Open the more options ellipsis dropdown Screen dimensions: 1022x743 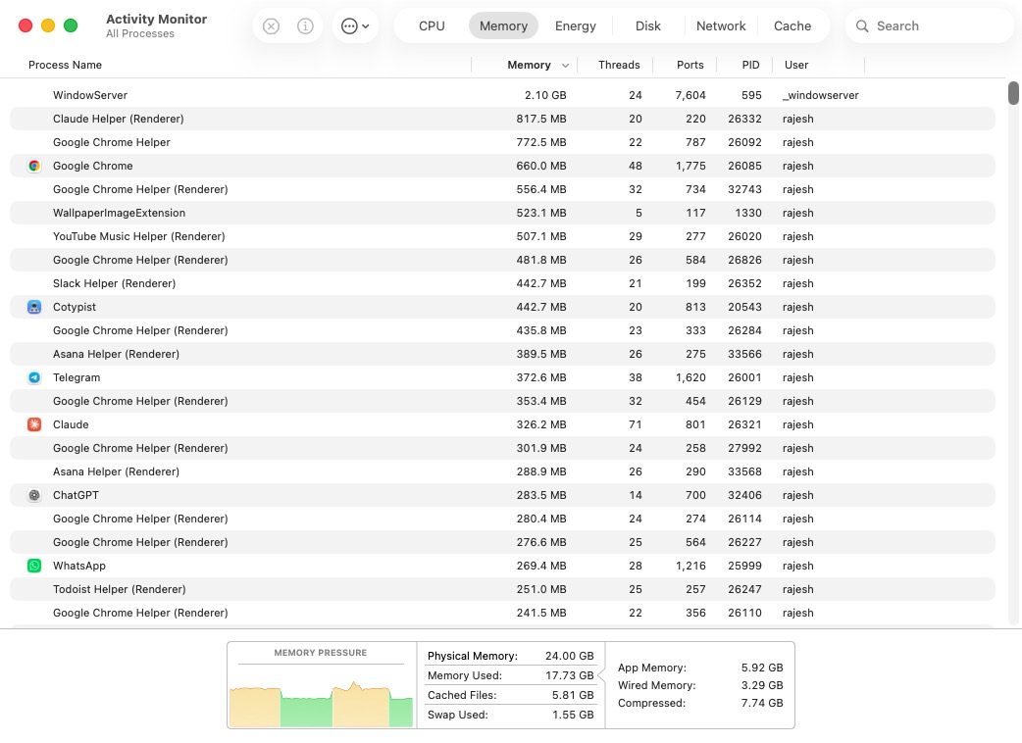pyautogui.click(x=355, y=26)
